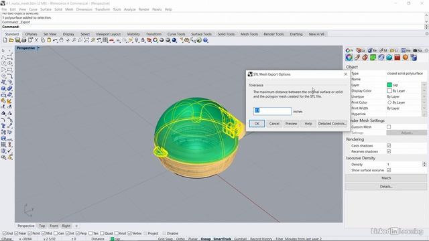Viewport: 429px width, 241px height.
Task: Click the Preview button in export dialog
Action: click(291, 123)
